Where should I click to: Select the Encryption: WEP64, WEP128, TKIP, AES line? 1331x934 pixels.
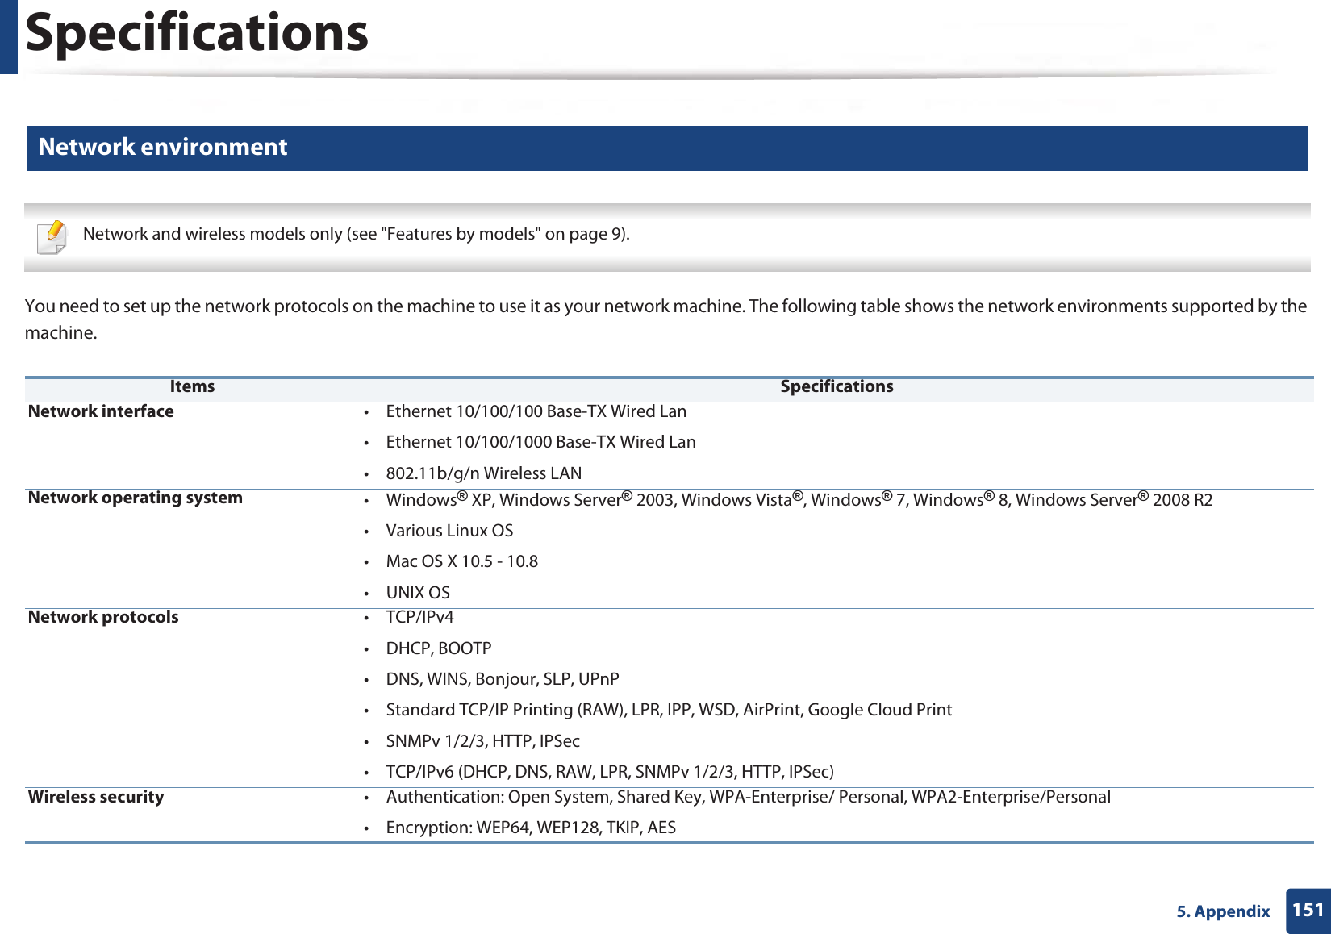[x=531, y=828]
